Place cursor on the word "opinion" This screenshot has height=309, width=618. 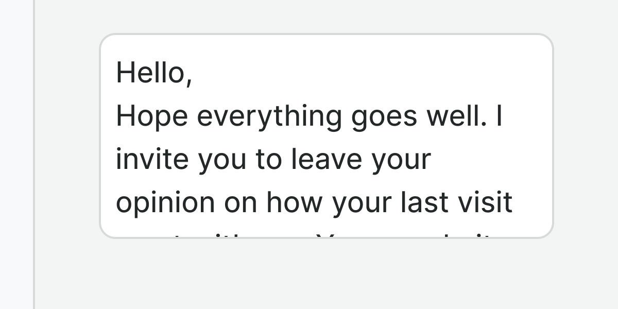point(165,203)
